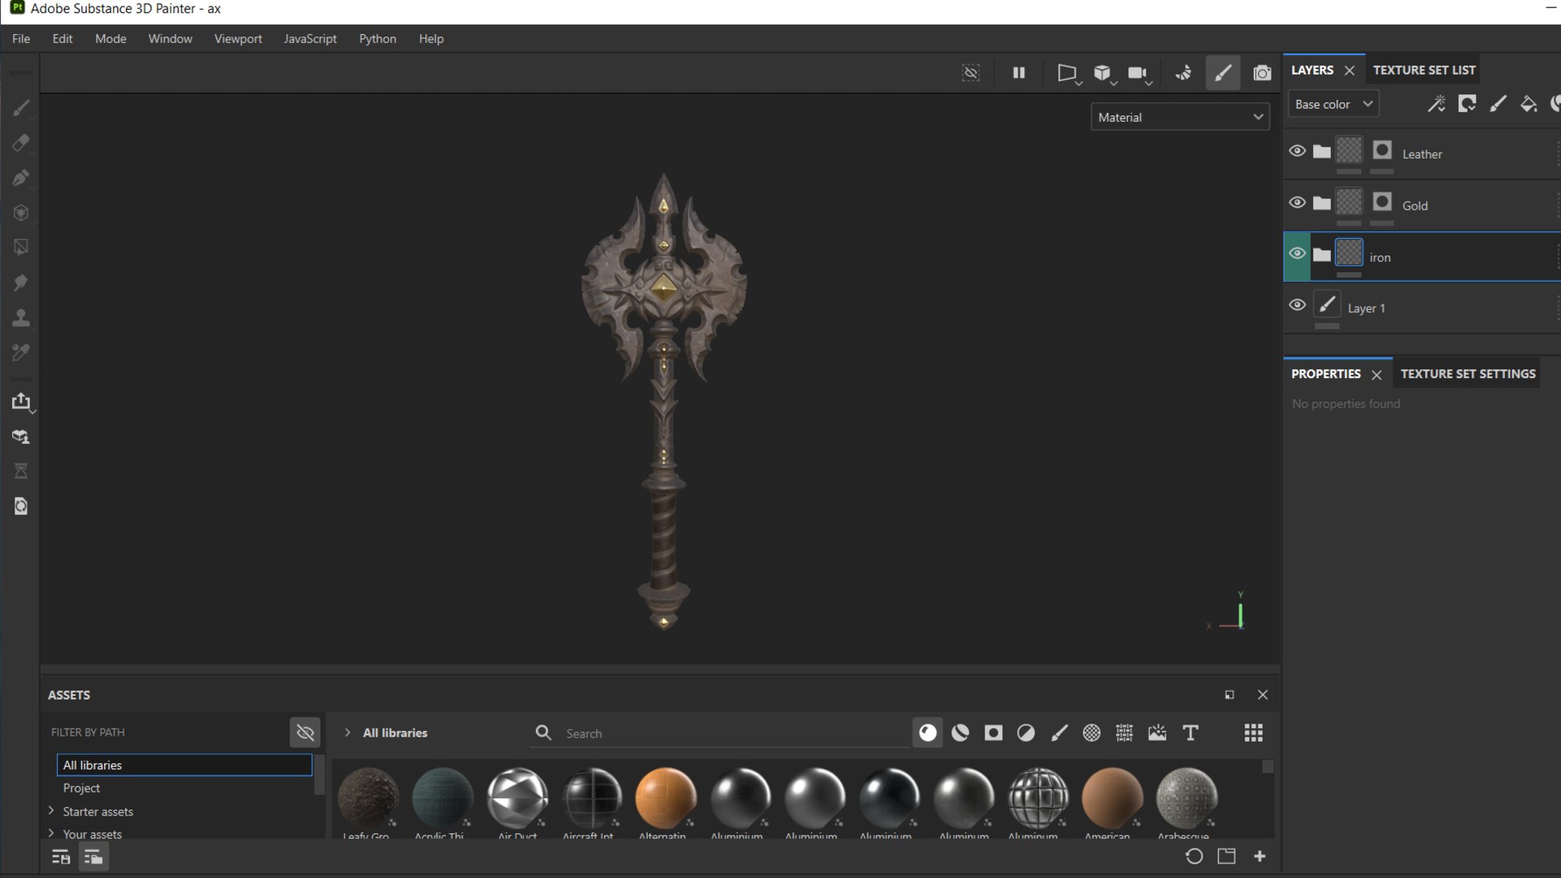The height and width of the screenshot is (878, 1561).
Task: Select the Material picker tool
Action: 21,352
